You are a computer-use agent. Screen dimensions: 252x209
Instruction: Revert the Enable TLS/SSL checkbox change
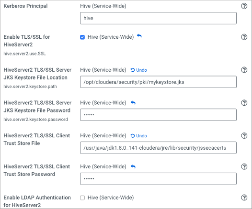139,36
